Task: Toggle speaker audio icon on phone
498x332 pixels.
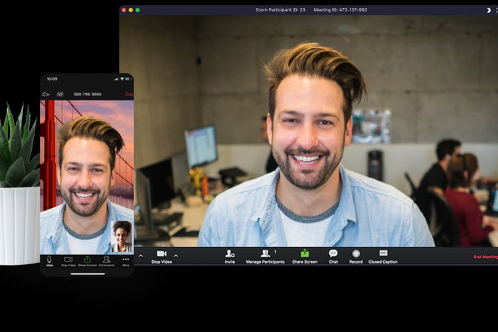Action: pyautogui.click(x=46, y=94)
